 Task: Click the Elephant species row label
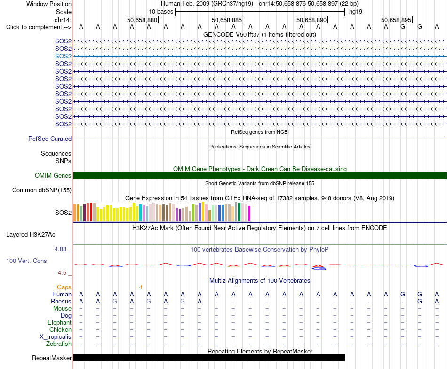pyautogui.click(x=59, y=322)
